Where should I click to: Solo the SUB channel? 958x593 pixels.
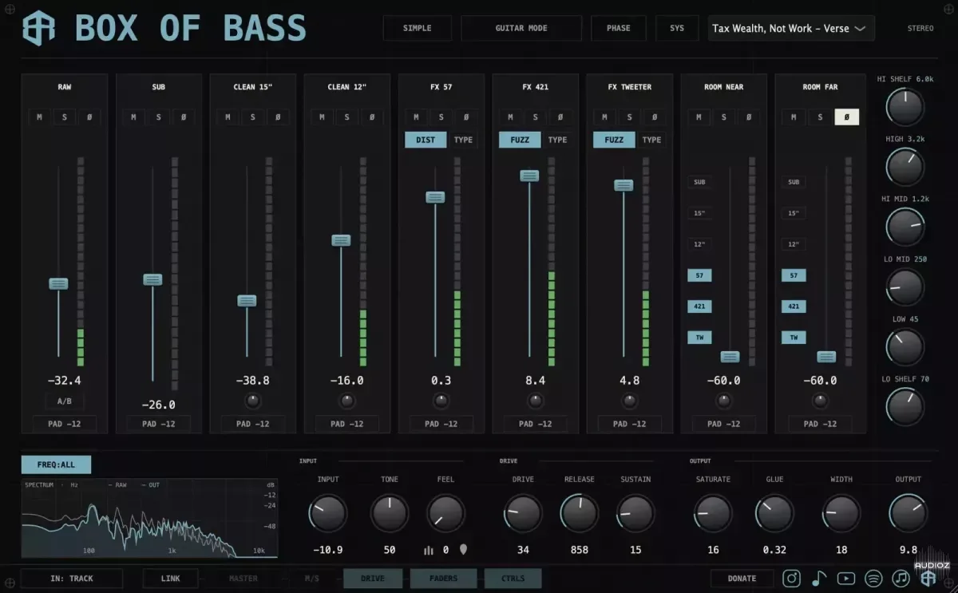click(x=159, y=117)
